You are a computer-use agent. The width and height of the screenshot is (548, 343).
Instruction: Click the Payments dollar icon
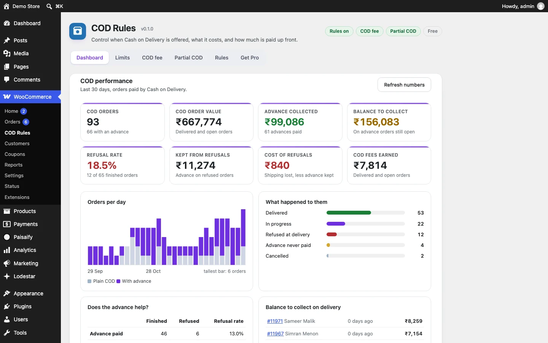click(x=7, y=224)
